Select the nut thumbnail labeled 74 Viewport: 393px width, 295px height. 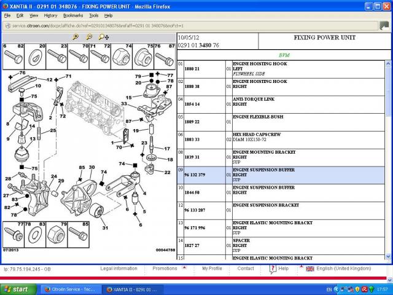click(122, 57)
